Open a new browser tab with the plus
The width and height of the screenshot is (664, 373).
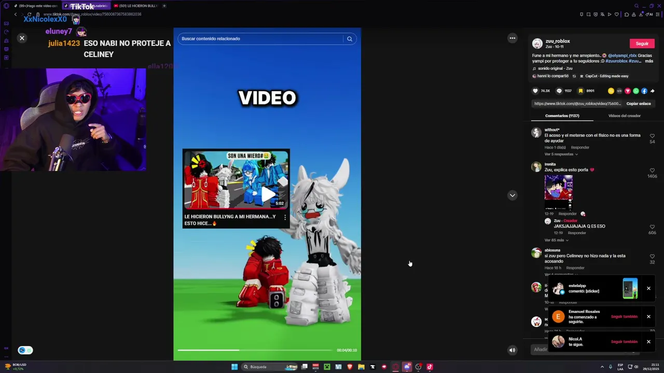click(x=164, y=6)
